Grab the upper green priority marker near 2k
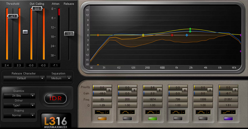 coord(190,29)
